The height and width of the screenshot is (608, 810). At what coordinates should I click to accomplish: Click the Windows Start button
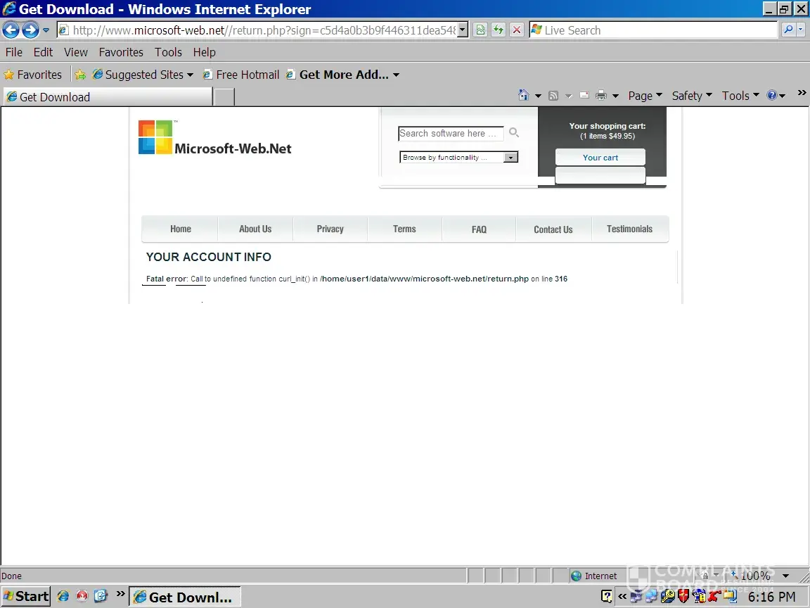[26, 596]
